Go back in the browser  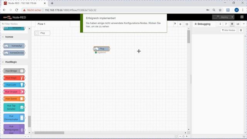click(4, 10)
